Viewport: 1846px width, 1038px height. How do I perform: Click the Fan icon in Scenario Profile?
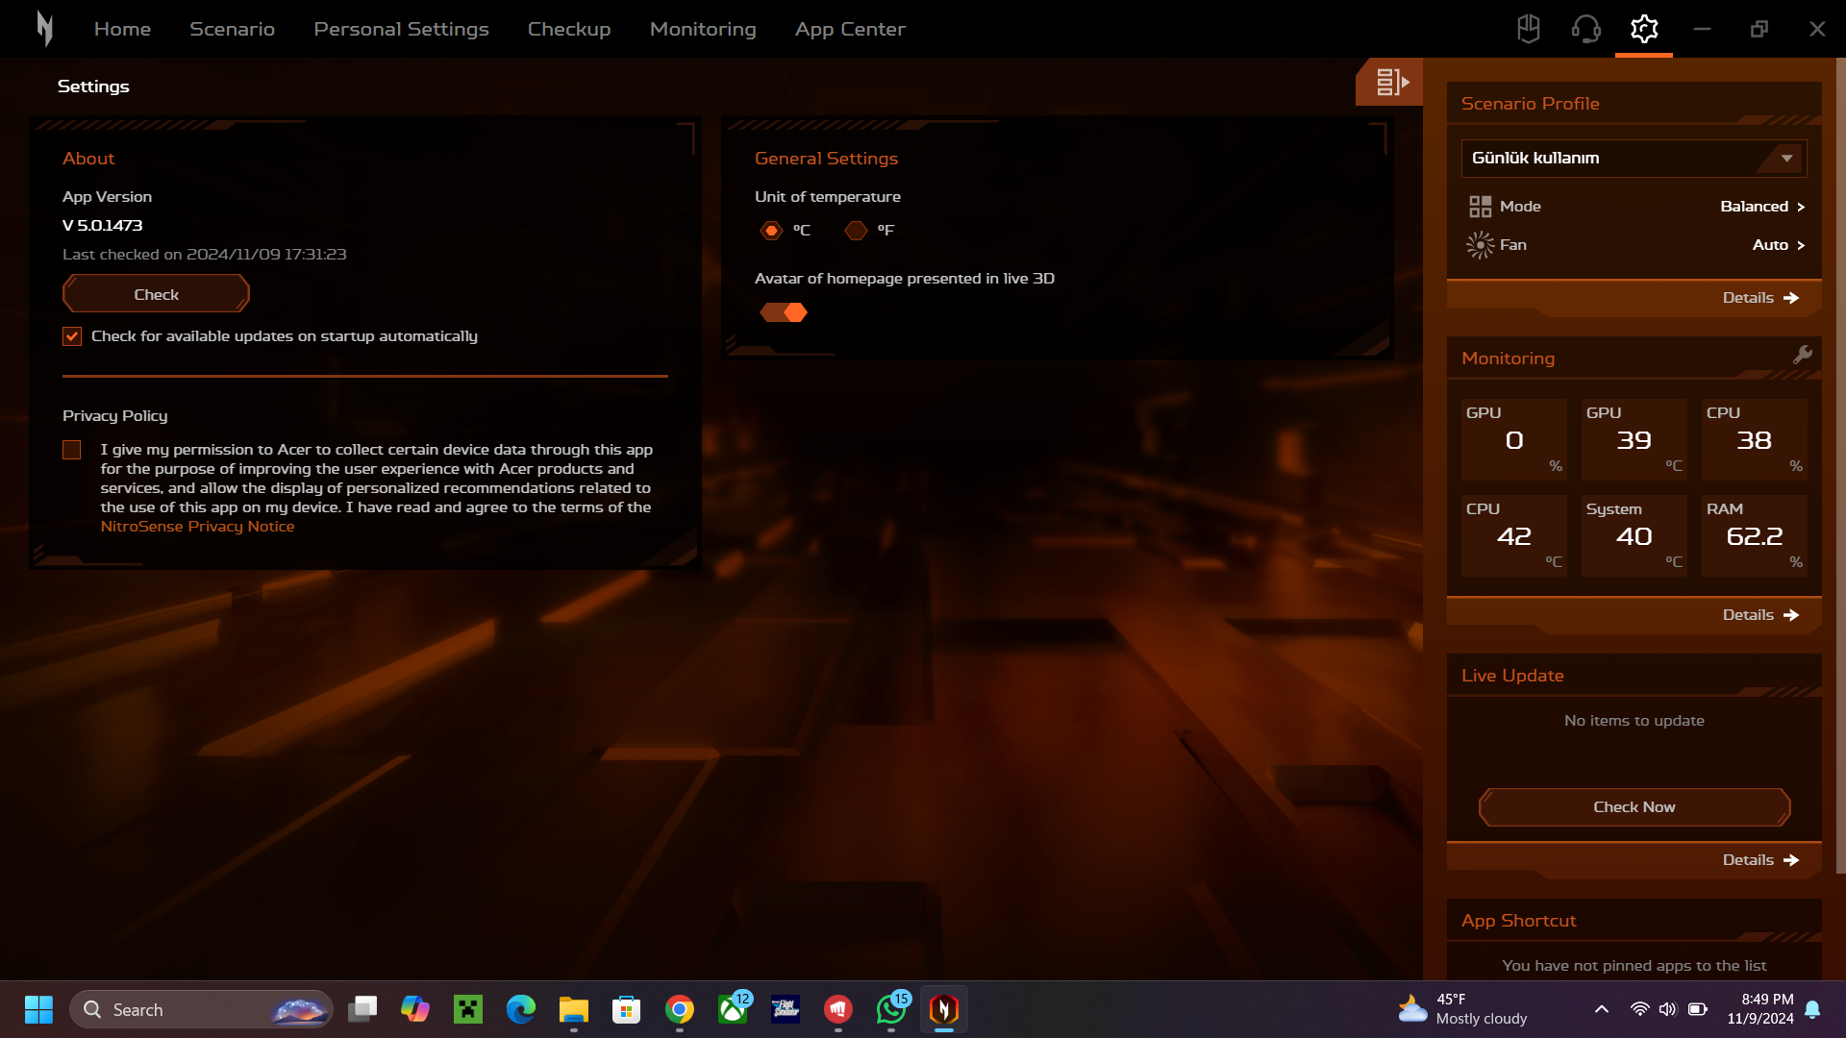[x=1480, y=245]
